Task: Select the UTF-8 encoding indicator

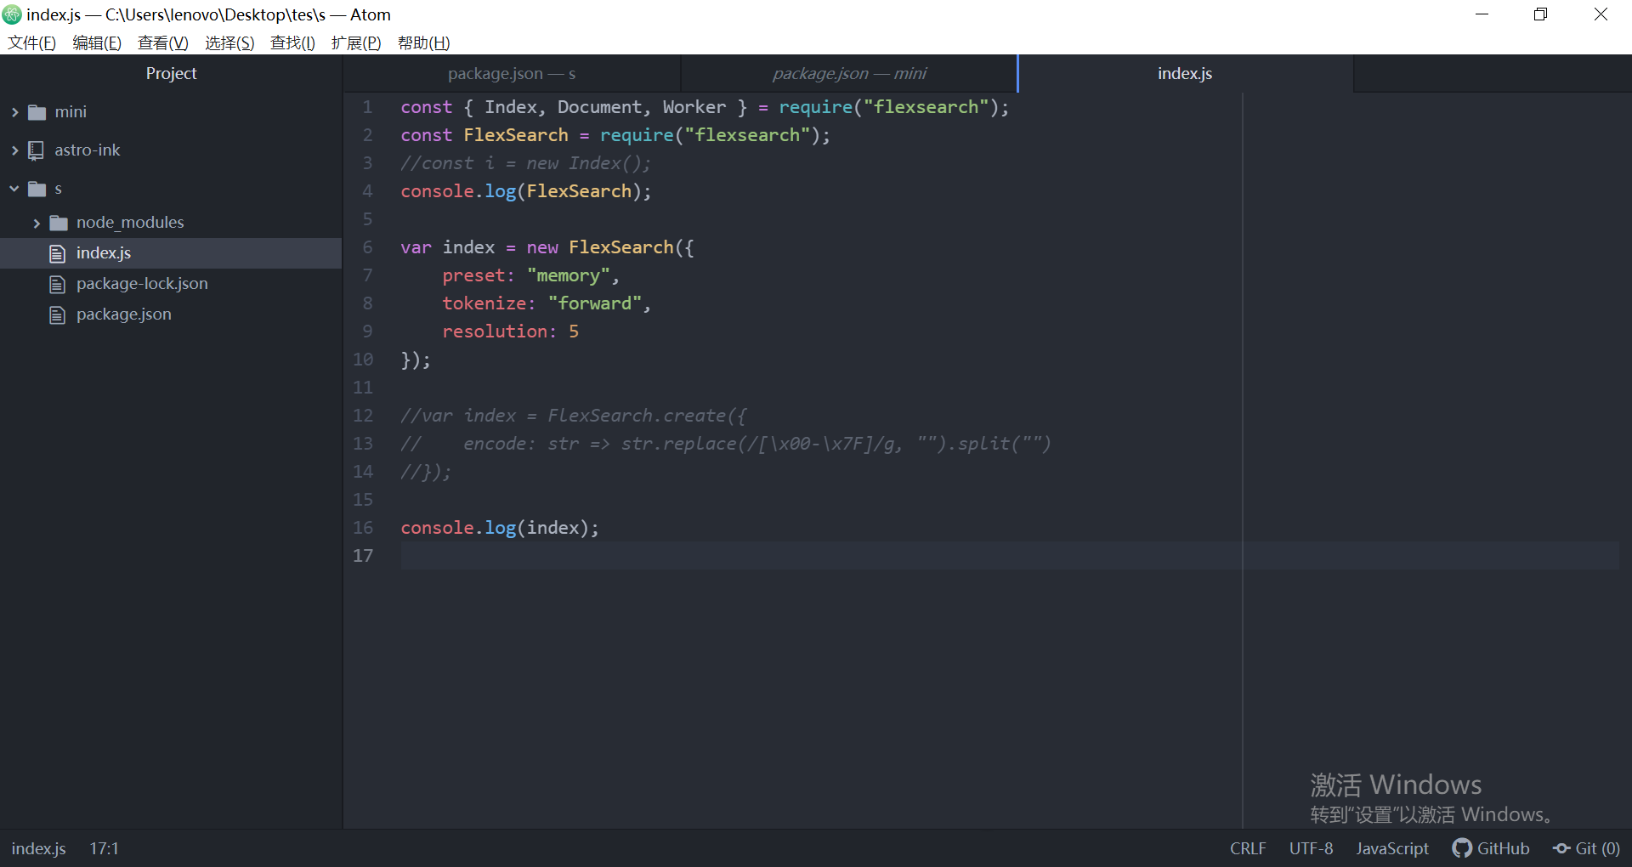Action: (1309, 848)
